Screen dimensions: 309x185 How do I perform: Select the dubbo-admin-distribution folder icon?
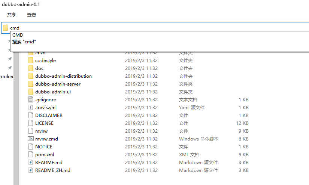(x=31, y=76)
